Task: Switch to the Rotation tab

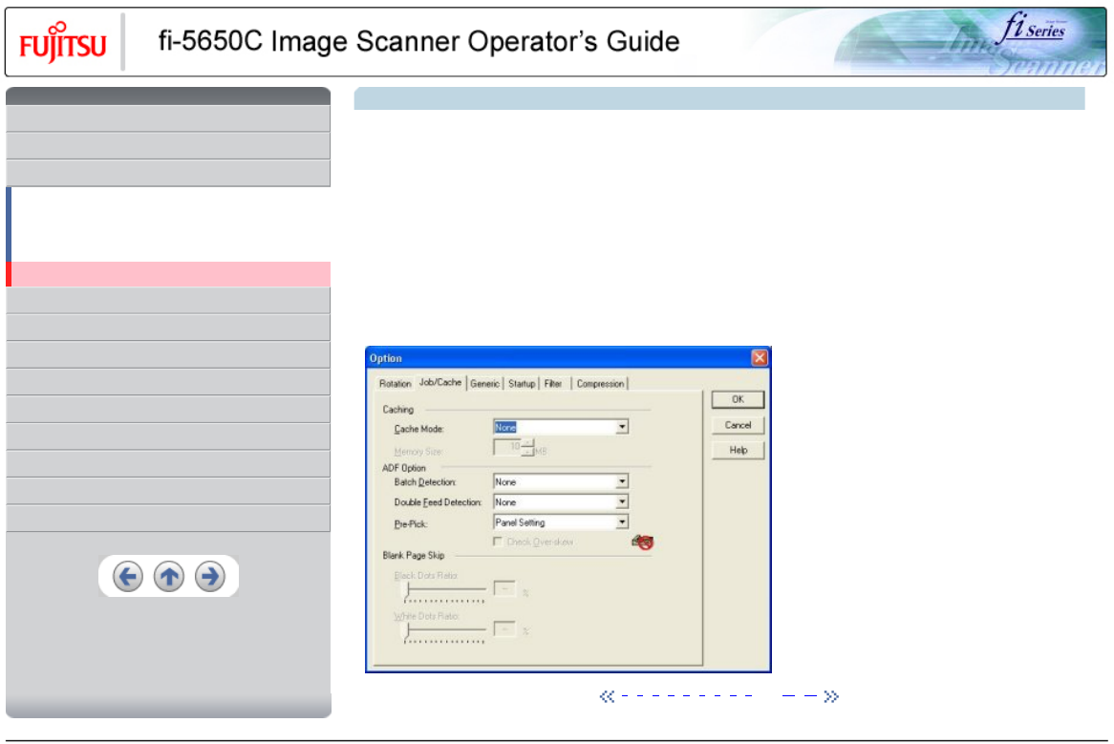Action: 395,384
